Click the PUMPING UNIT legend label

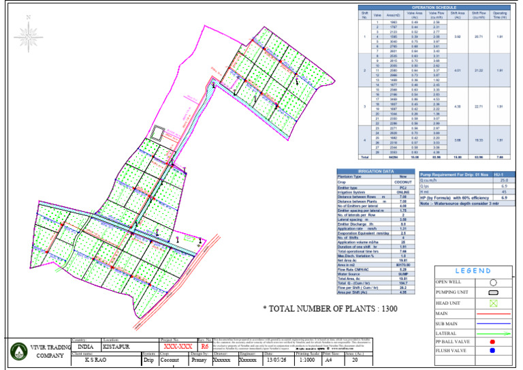(x=452, y=292)
